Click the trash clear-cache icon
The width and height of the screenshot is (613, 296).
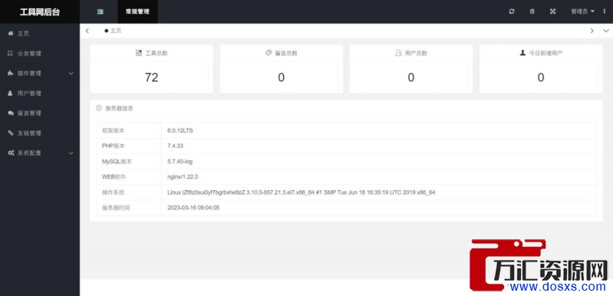pyautogui.click(x=532, y=12)
